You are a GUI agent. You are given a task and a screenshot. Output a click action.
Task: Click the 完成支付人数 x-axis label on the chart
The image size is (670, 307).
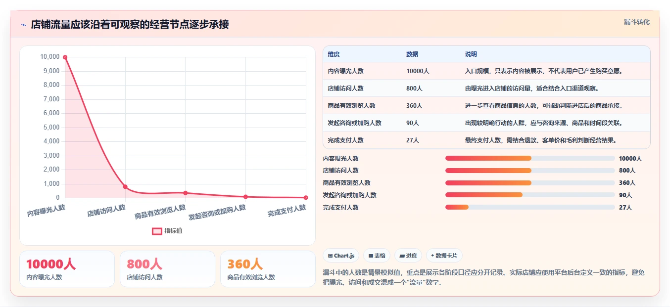(x=287, y=211)
